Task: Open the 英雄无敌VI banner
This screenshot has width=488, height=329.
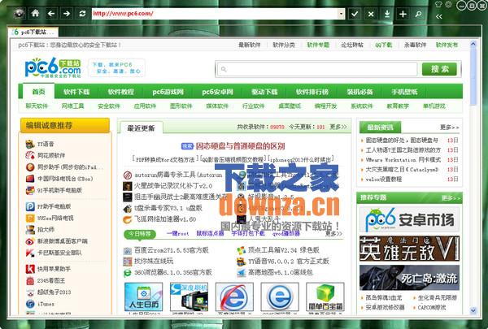Action: pyautogui.click(x=410, y=249)
